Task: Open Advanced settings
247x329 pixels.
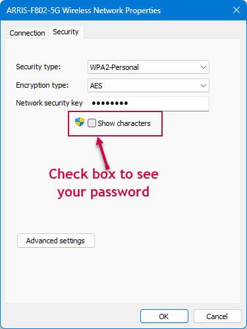Action: [x=56, y=241]
